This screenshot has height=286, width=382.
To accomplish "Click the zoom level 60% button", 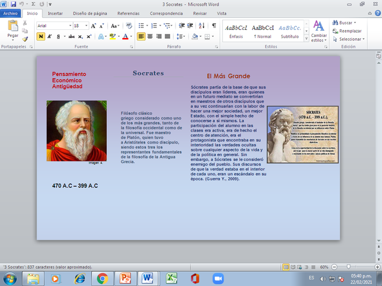I will 324,267.
